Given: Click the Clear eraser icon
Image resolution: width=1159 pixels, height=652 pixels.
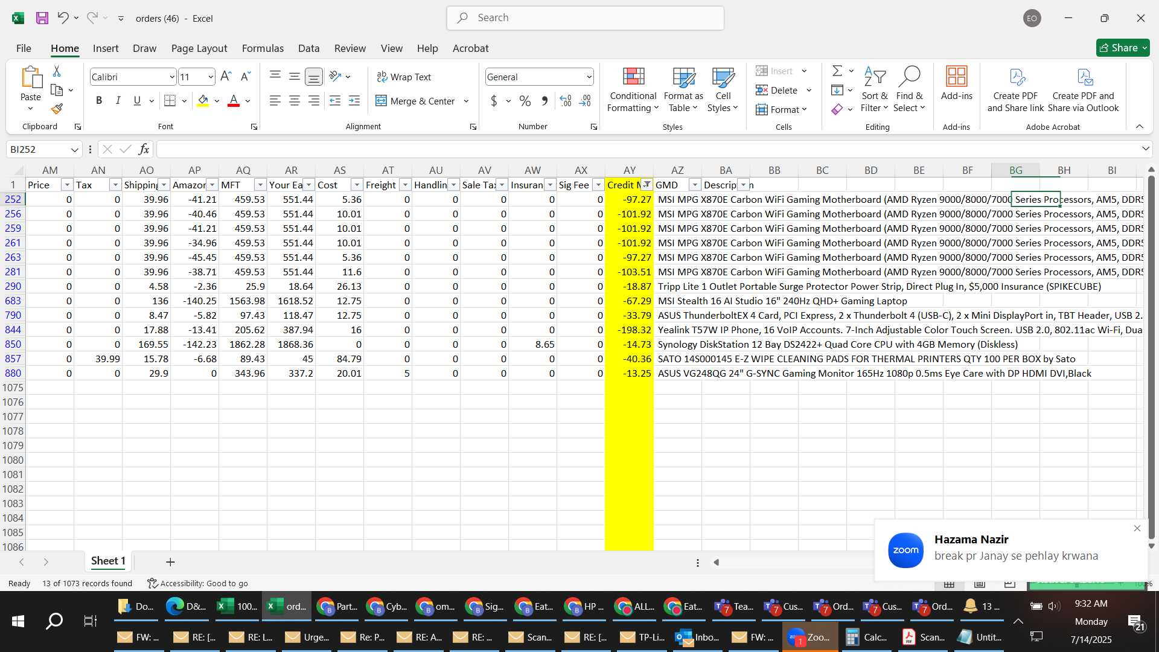Looking at the screenshot, I should [x=837, y=109].
